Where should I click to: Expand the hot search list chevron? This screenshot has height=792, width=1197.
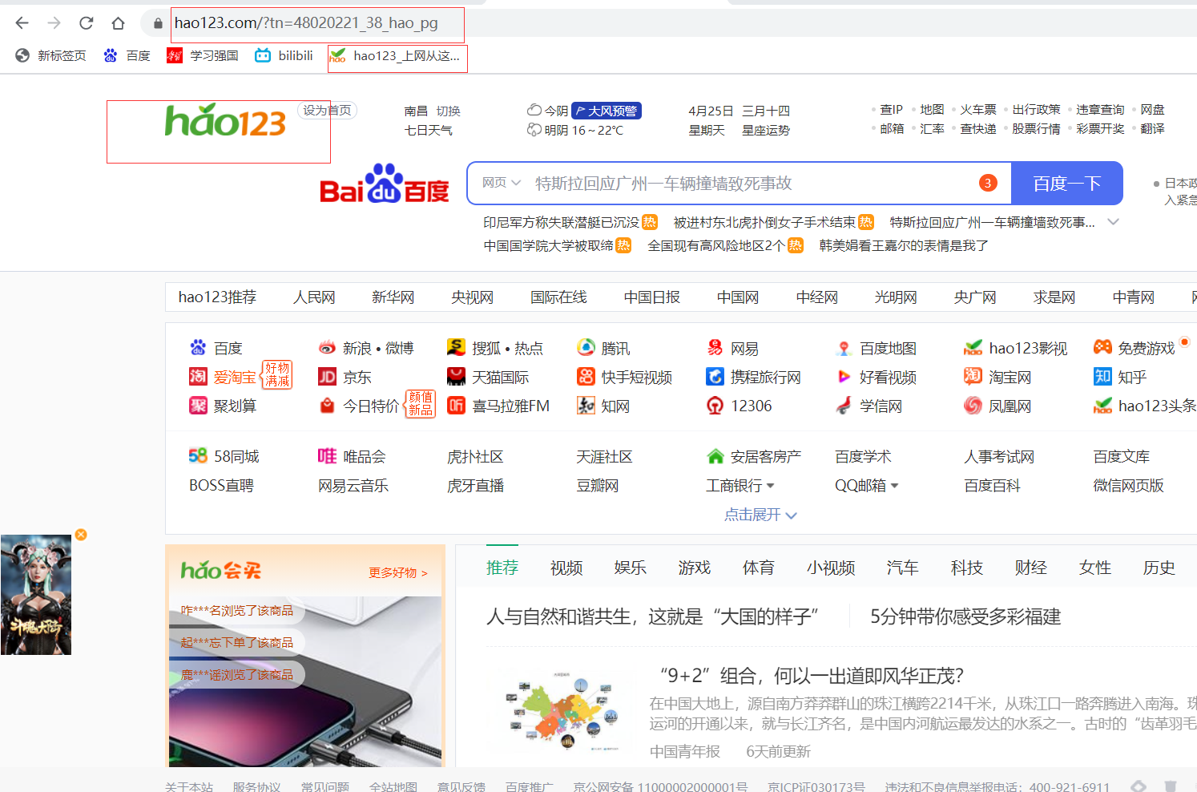tap(1113, 222)
